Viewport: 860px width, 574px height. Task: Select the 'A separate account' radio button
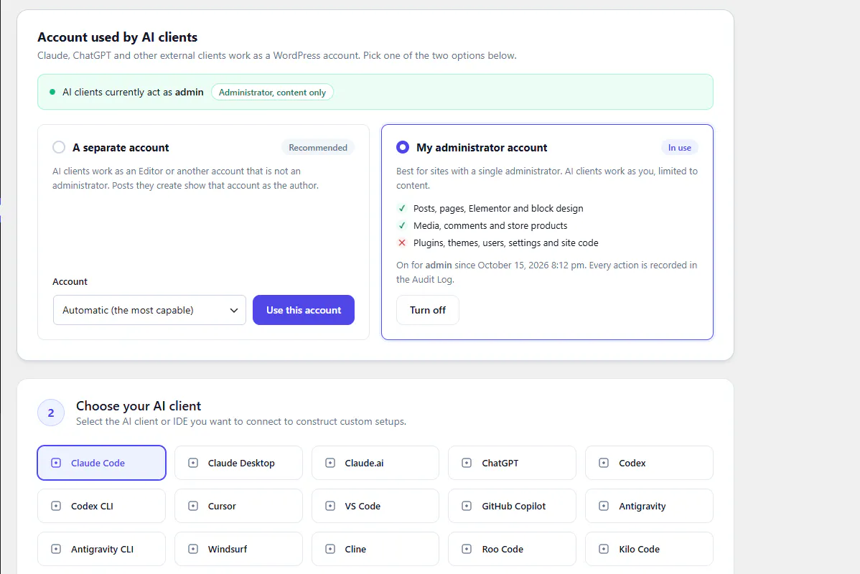[59, 147]
